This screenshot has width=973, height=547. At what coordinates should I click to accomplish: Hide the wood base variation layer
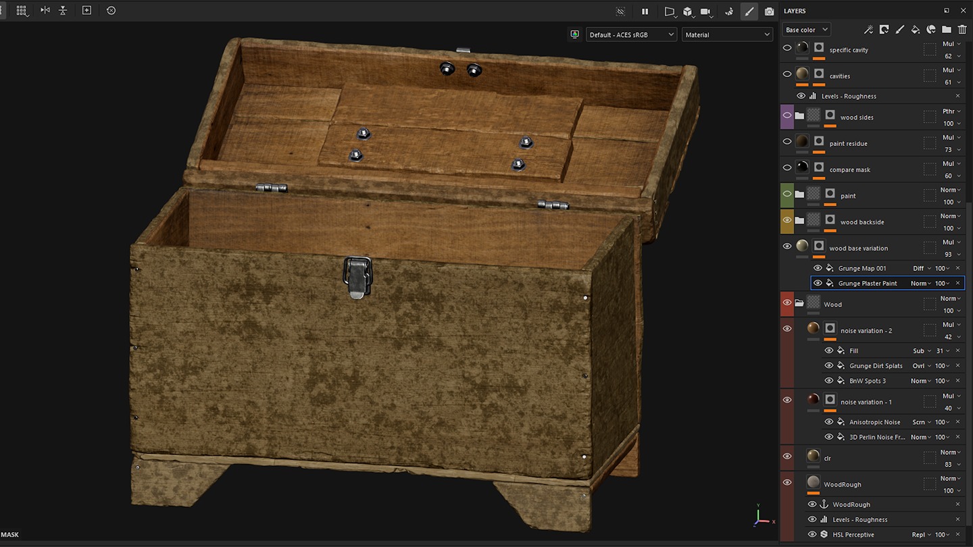click(787, 246)
